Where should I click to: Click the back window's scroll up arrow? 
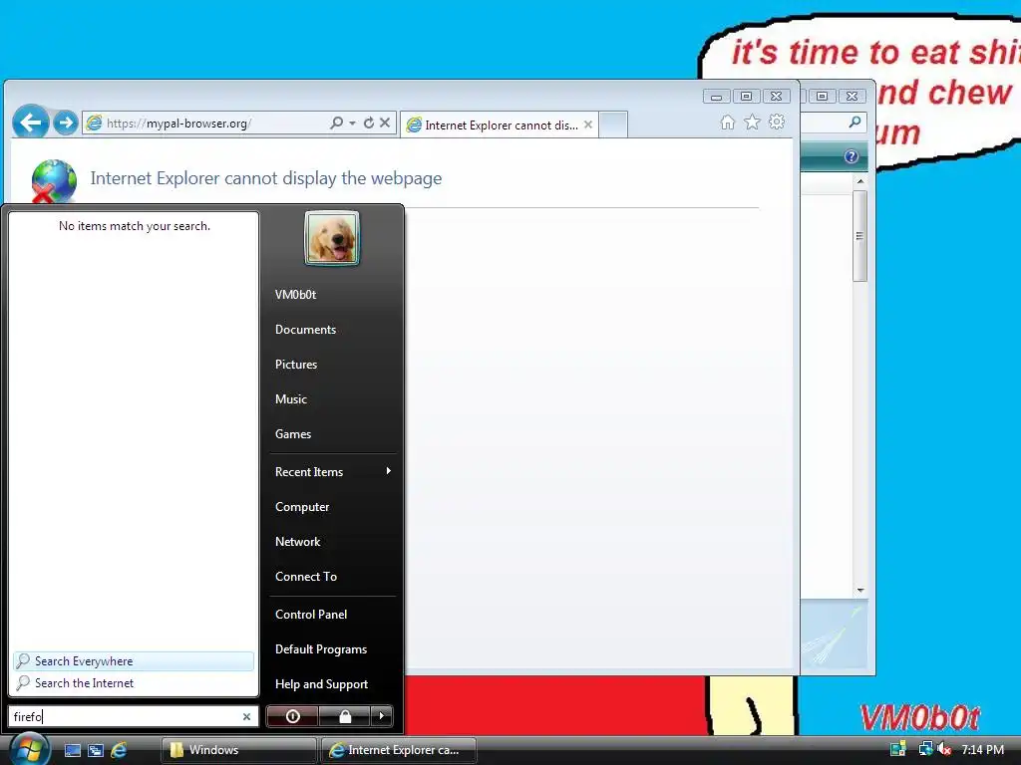click(x=860, y=181)
